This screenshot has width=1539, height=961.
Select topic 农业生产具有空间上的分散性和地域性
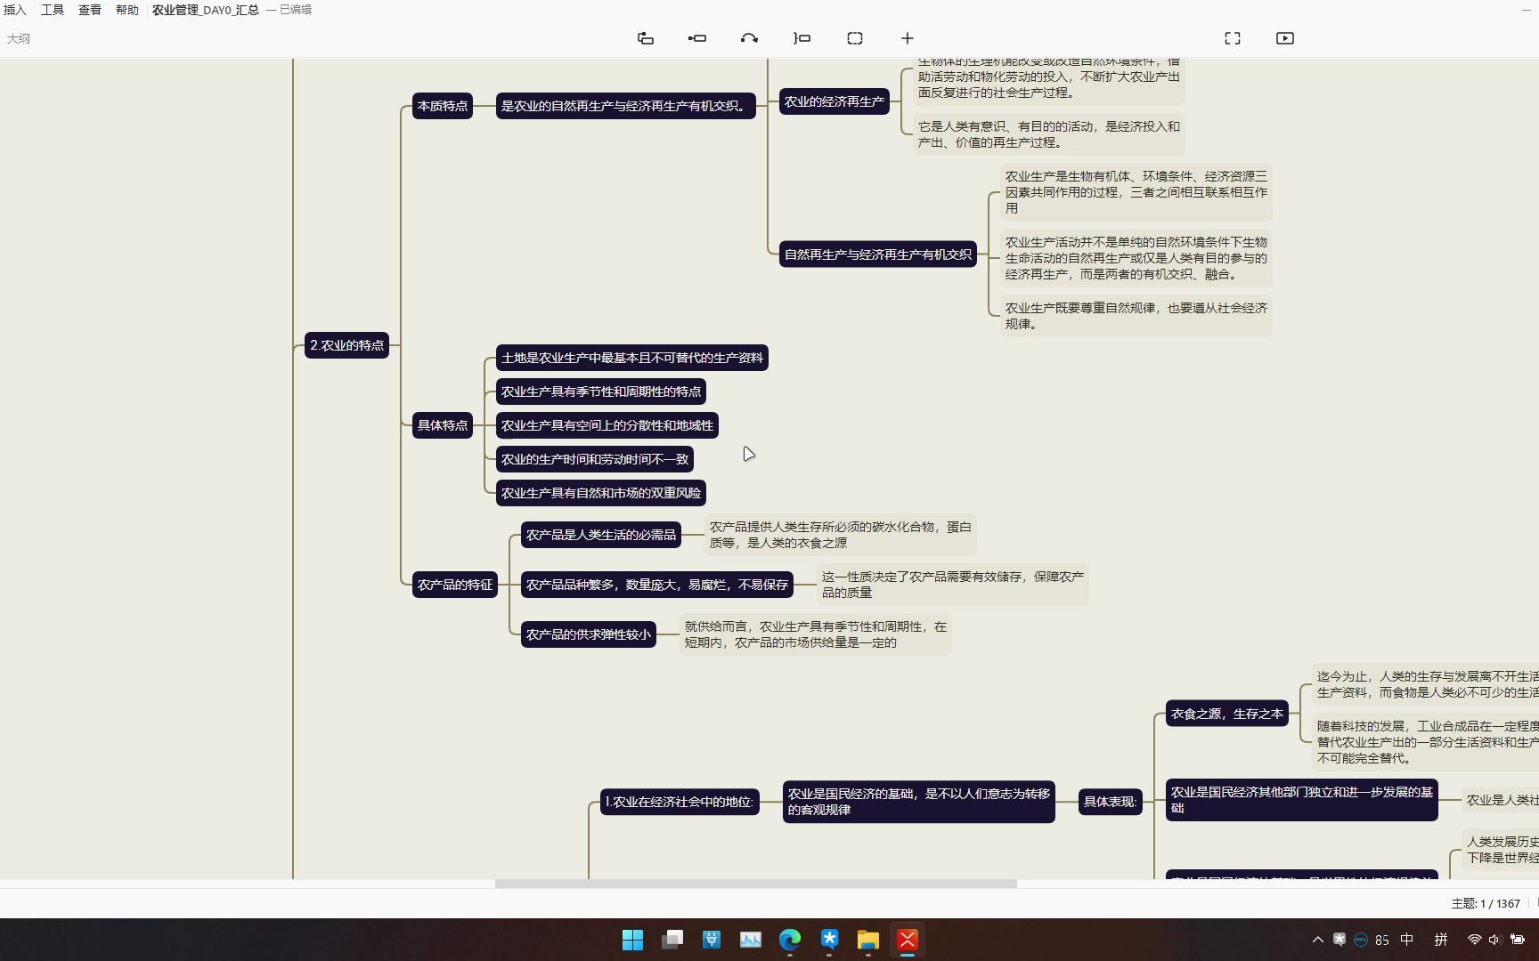click(607, 425)
